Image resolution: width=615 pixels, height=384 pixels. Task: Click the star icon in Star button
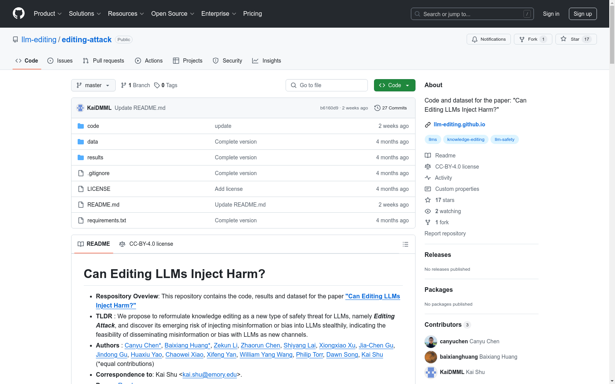[x=563, y=39]
